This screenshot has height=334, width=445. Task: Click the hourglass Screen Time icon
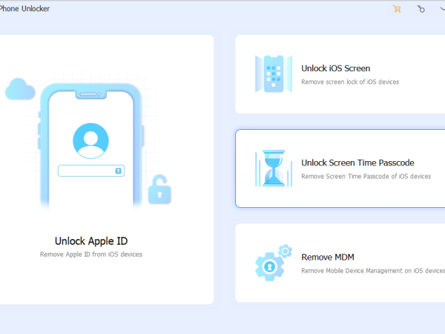point(274,168)
